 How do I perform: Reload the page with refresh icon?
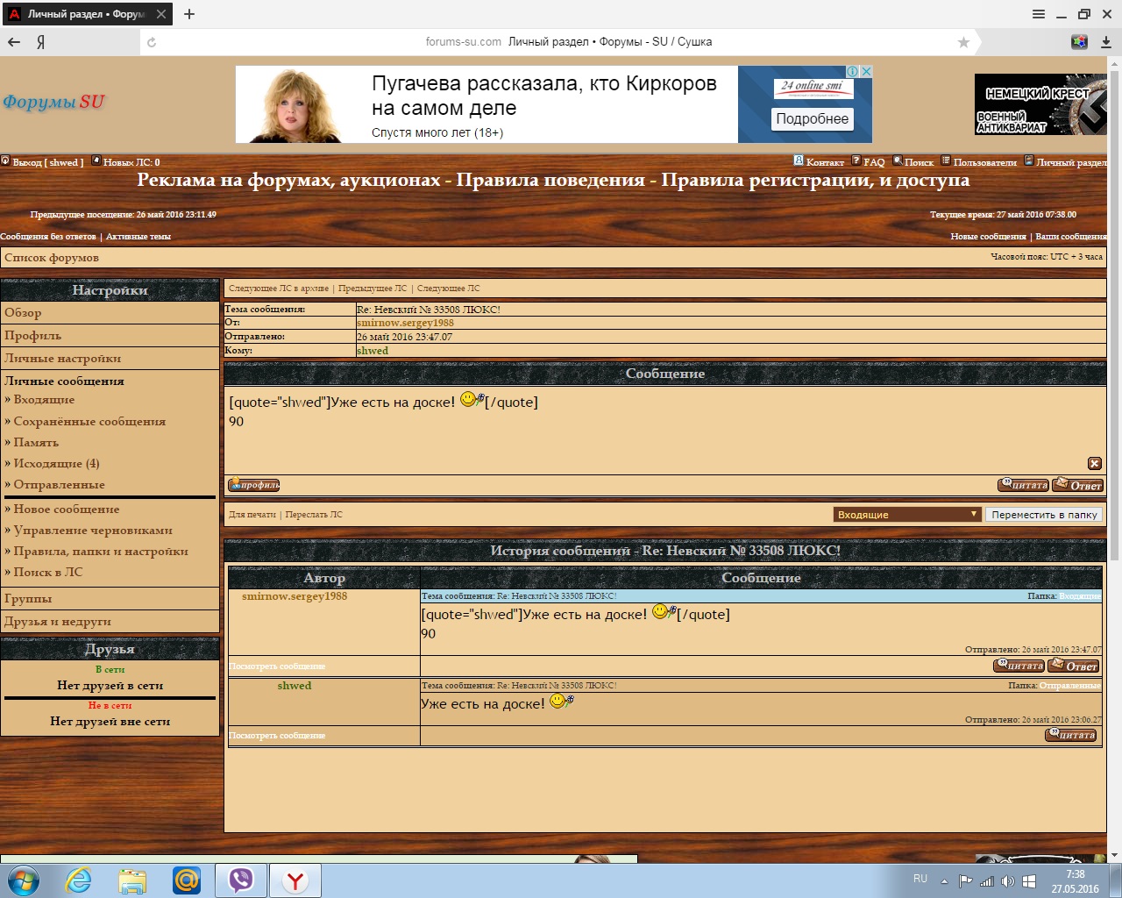[x=152, y=42]
